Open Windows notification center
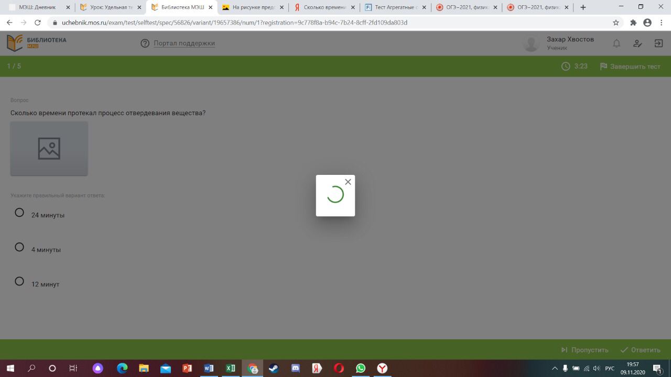 657,369
